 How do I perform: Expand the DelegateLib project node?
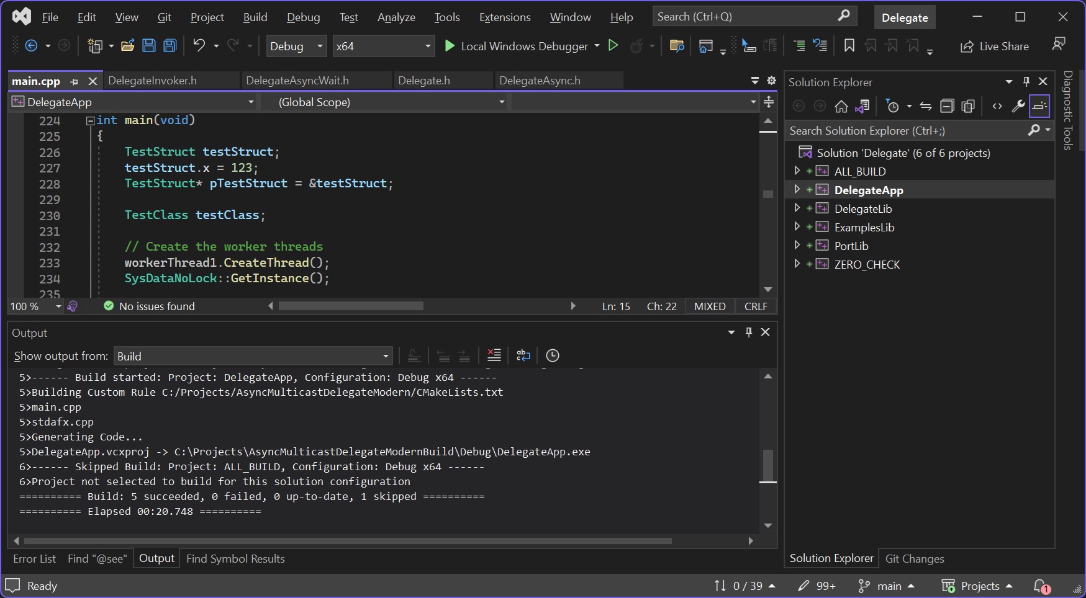(x=797, y=208)
